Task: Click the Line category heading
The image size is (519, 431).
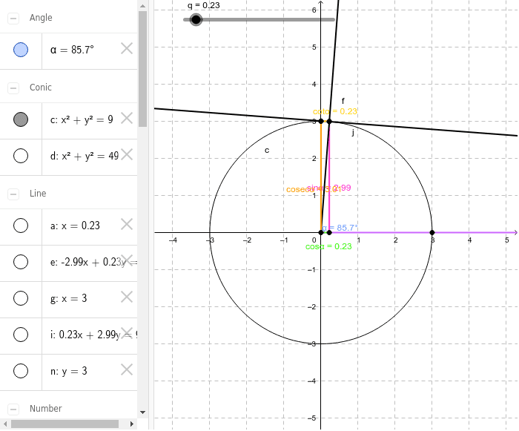Action: [x=38, y=194]
